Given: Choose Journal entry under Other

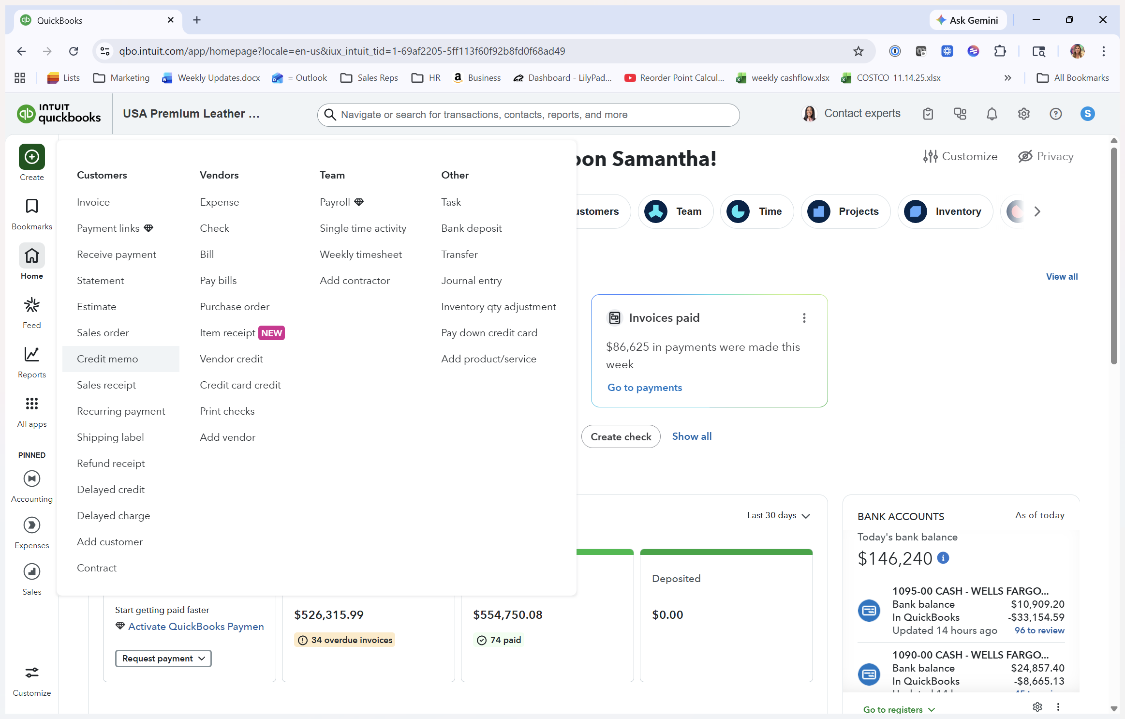Looking at the screenshot, I should point(471,281).
